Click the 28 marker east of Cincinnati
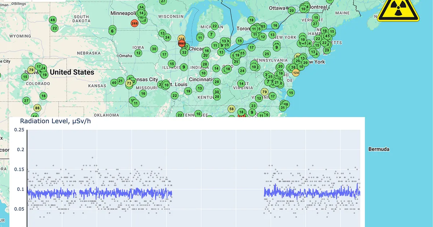The height and width of the screenshot is (227, 433). (216, 82)
